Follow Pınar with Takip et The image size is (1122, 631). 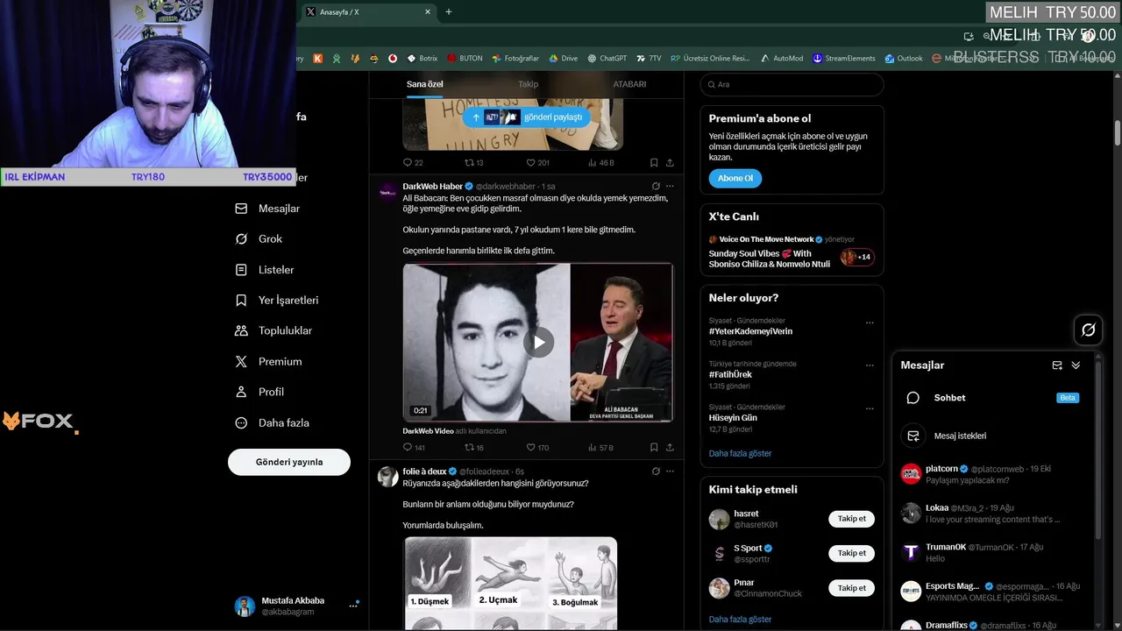(x=851, y=588)
